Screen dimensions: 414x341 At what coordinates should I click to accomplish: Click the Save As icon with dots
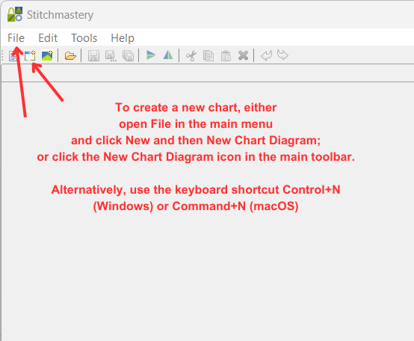(x=111, y=56)
